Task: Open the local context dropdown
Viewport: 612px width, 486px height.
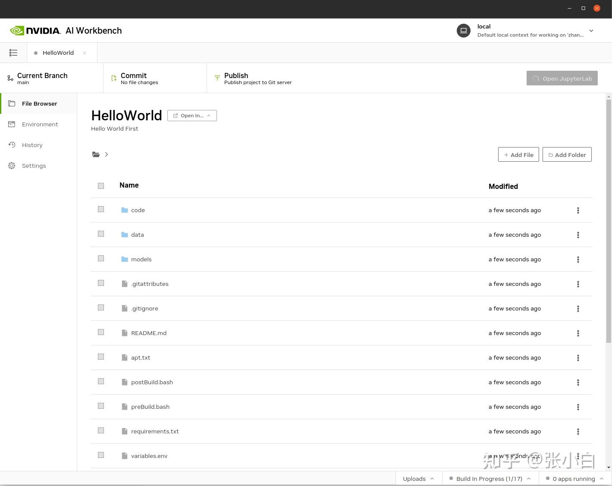Action: click(591, 30)
